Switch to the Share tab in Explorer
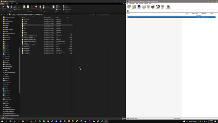 pyautogui.click(x=12, y=4)
